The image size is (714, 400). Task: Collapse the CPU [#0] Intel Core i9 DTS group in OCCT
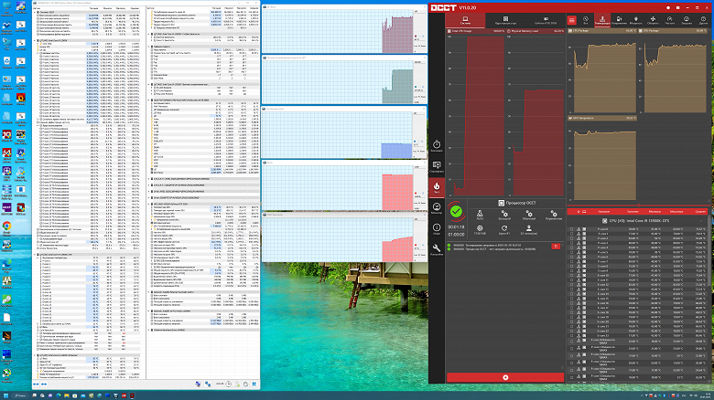[701, 221]
